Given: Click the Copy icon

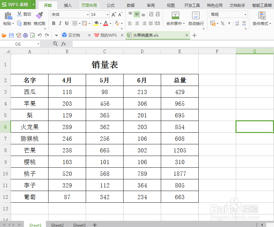Looking at the screenshot, I should [19, 23].
